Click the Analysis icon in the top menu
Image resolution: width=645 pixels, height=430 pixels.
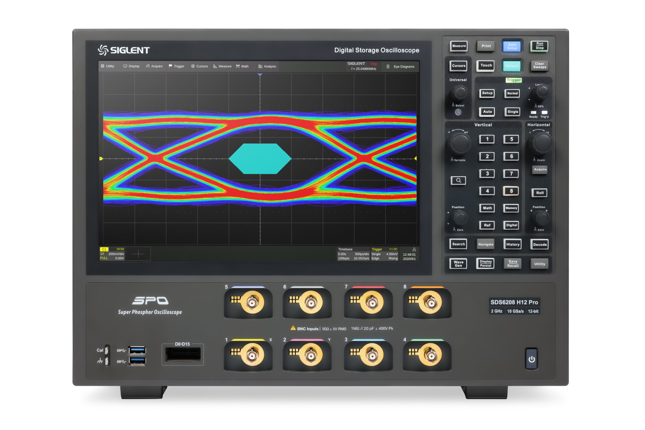tap(260, 66)
